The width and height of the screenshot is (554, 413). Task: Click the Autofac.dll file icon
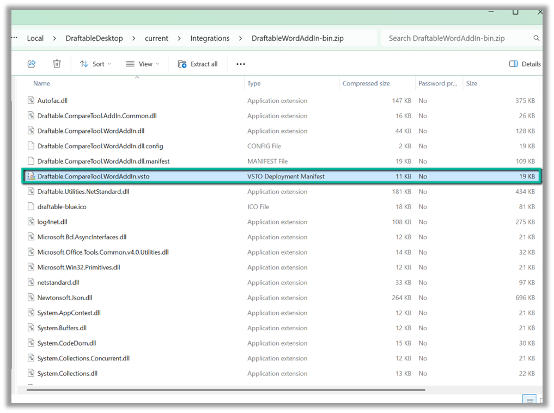[31, 100]
